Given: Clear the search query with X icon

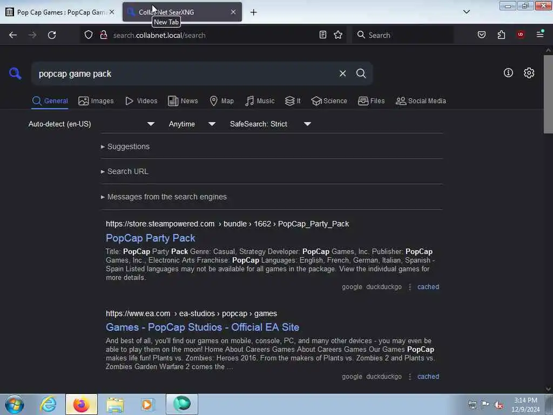Looking at the screenshot, I should click(x=342, y=73).
